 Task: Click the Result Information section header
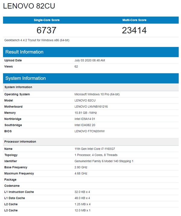pyautogui.click(x=24, y=52)
